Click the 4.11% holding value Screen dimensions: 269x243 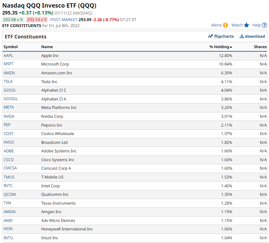pos(227,82)
